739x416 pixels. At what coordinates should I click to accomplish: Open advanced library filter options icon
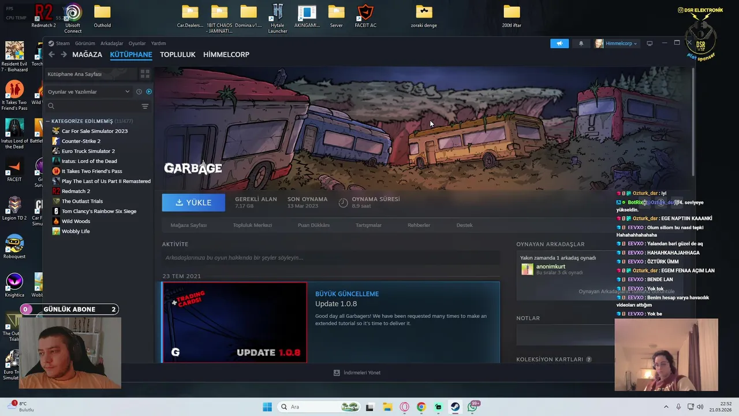[x=145, y=106]
